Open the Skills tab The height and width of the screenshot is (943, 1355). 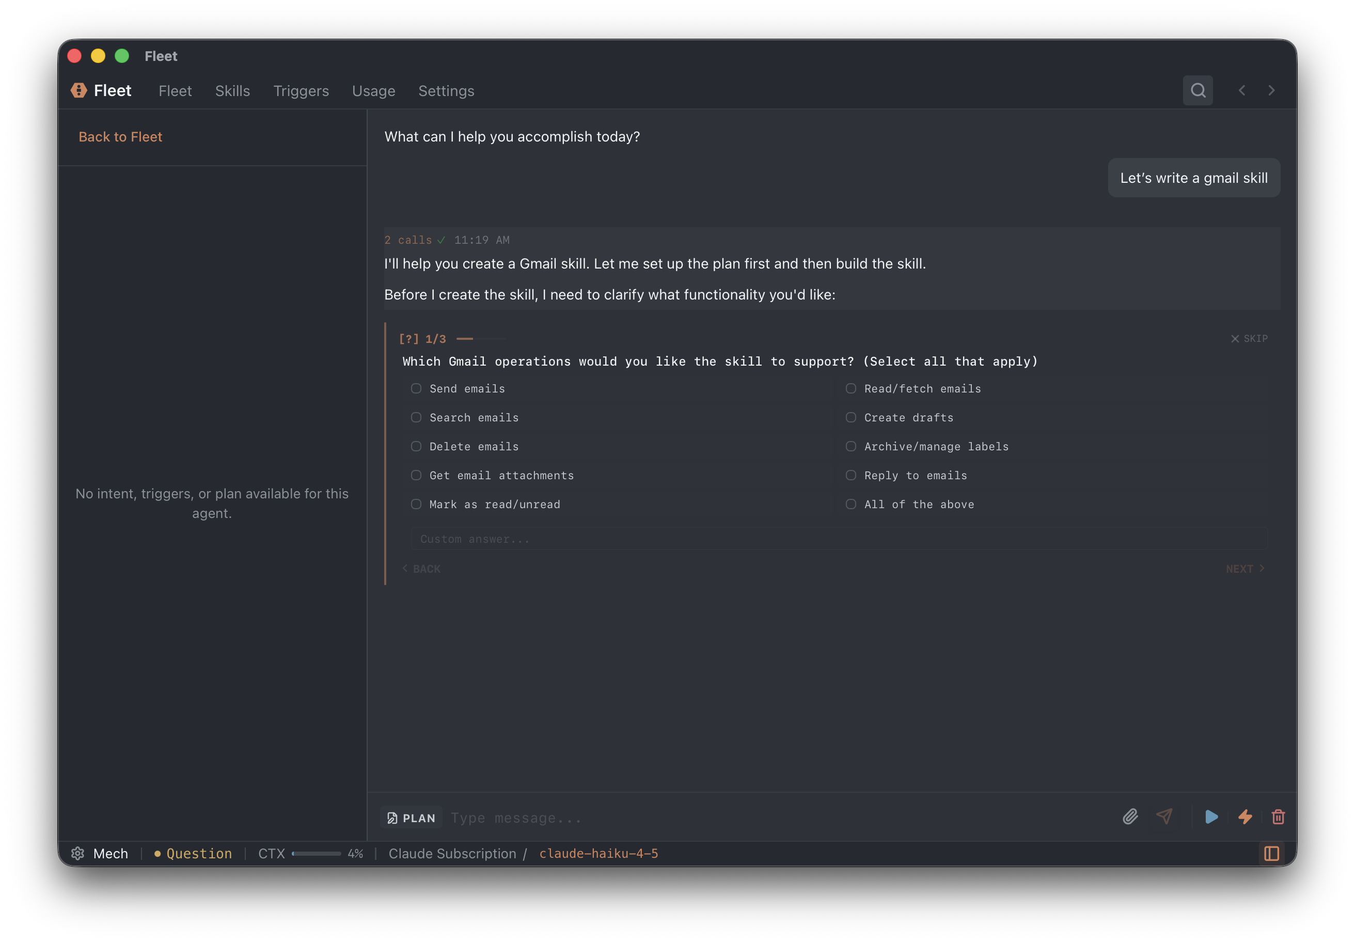tap(232, 91)
